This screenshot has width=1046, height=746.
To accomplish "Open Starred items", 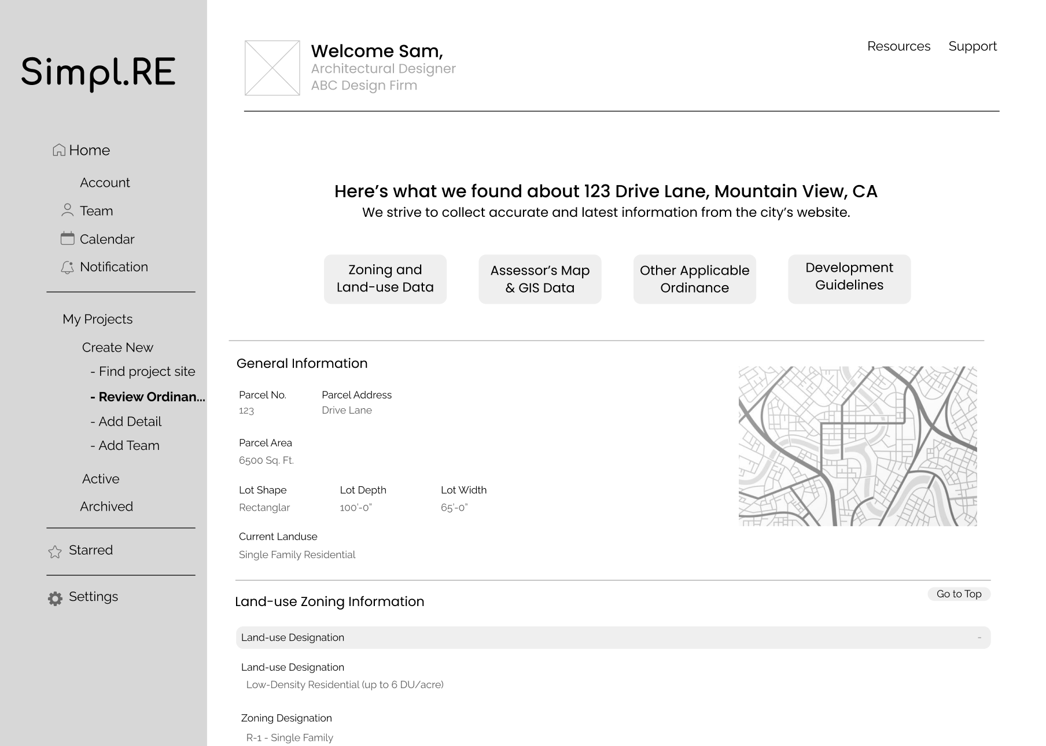I will 91,551.
